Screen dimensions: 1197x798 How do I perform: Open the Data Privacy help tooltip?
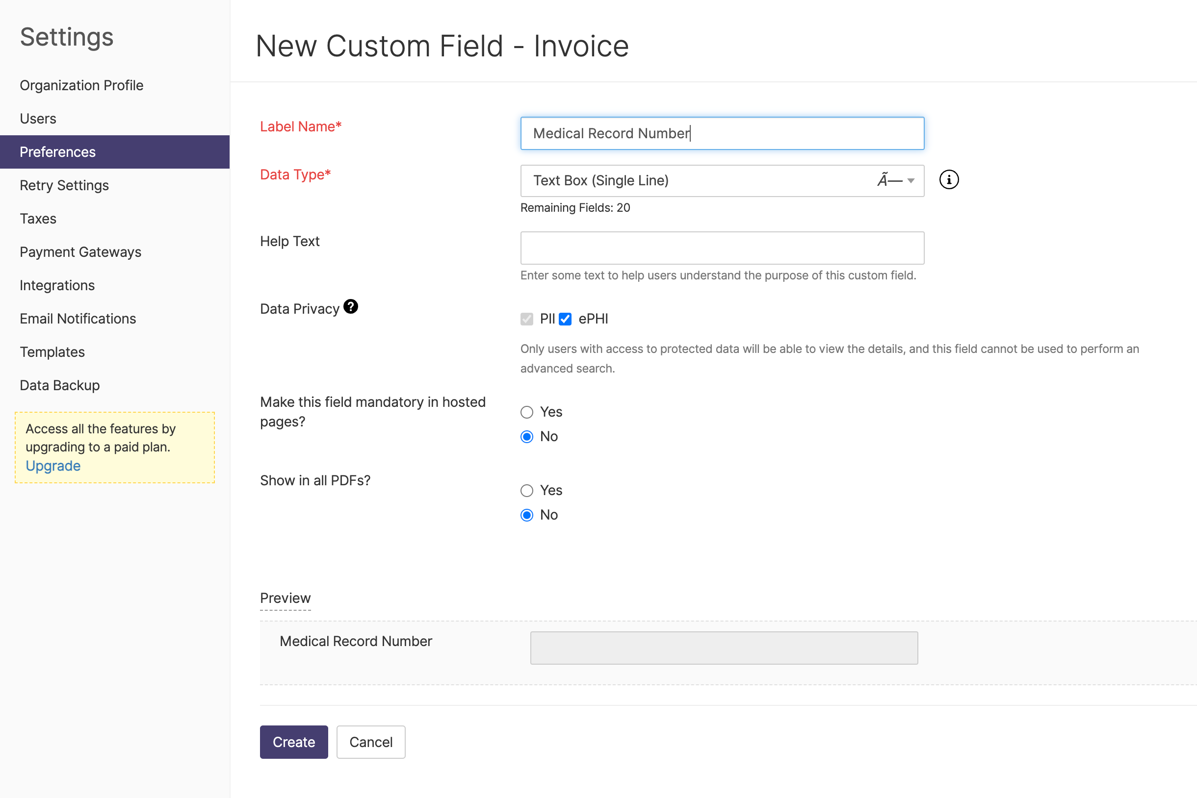(x=350, y=306)
